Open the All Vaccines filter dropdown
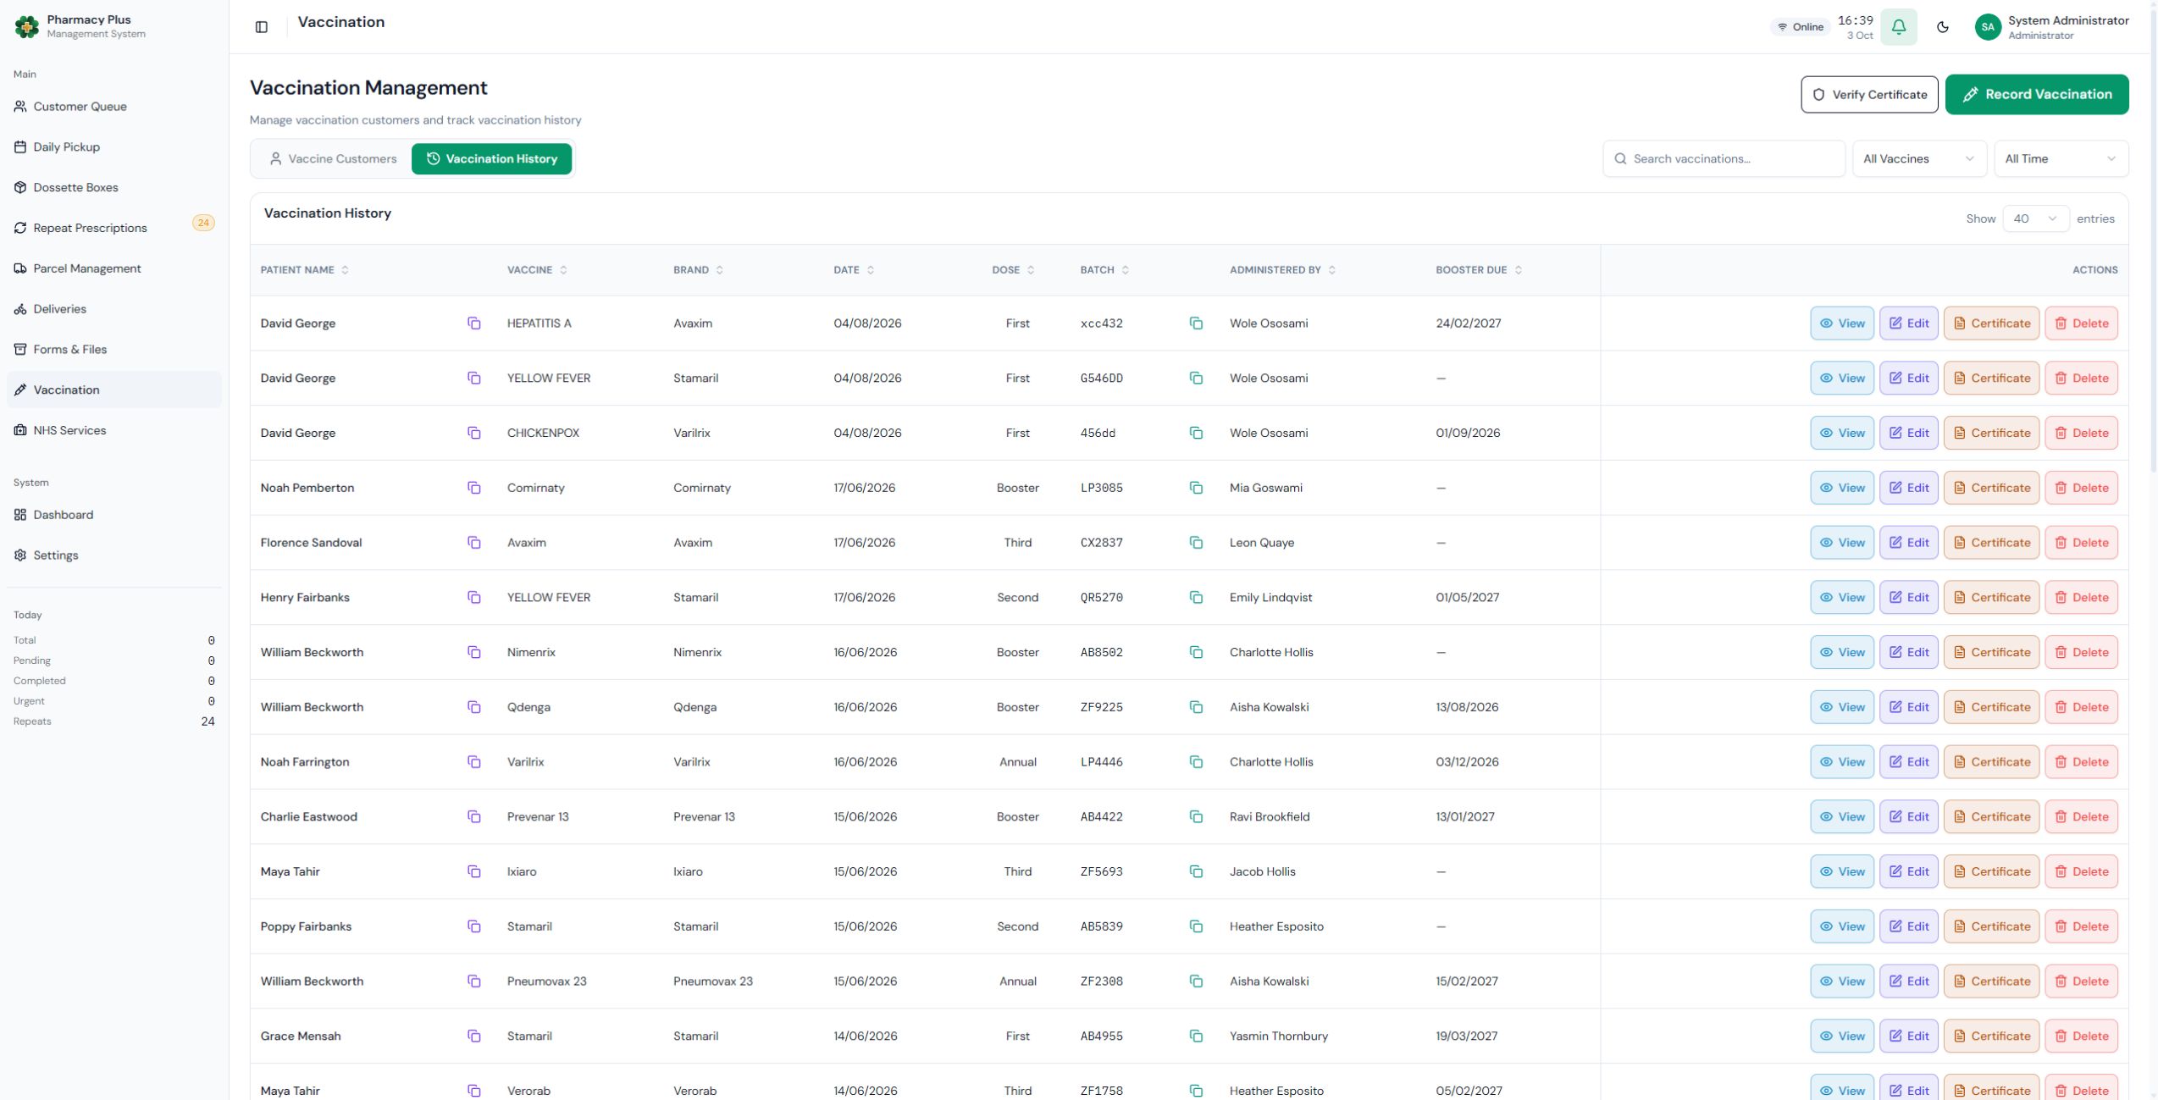2158x1100 pixels. coord(1919,159)
